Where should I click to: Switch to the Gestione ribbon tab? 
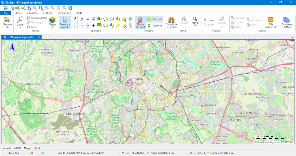coord(48,13)
